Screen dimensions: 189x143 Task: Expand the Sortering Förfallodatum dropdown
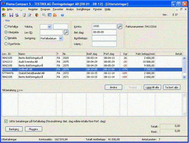click(61, 39)
